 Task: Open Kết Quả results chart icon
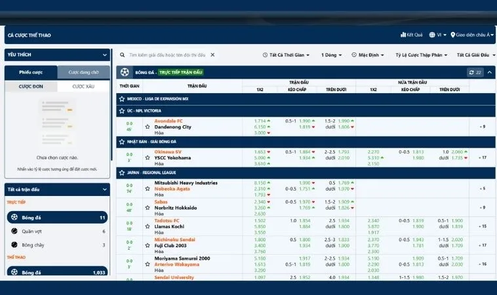point(403,35)
